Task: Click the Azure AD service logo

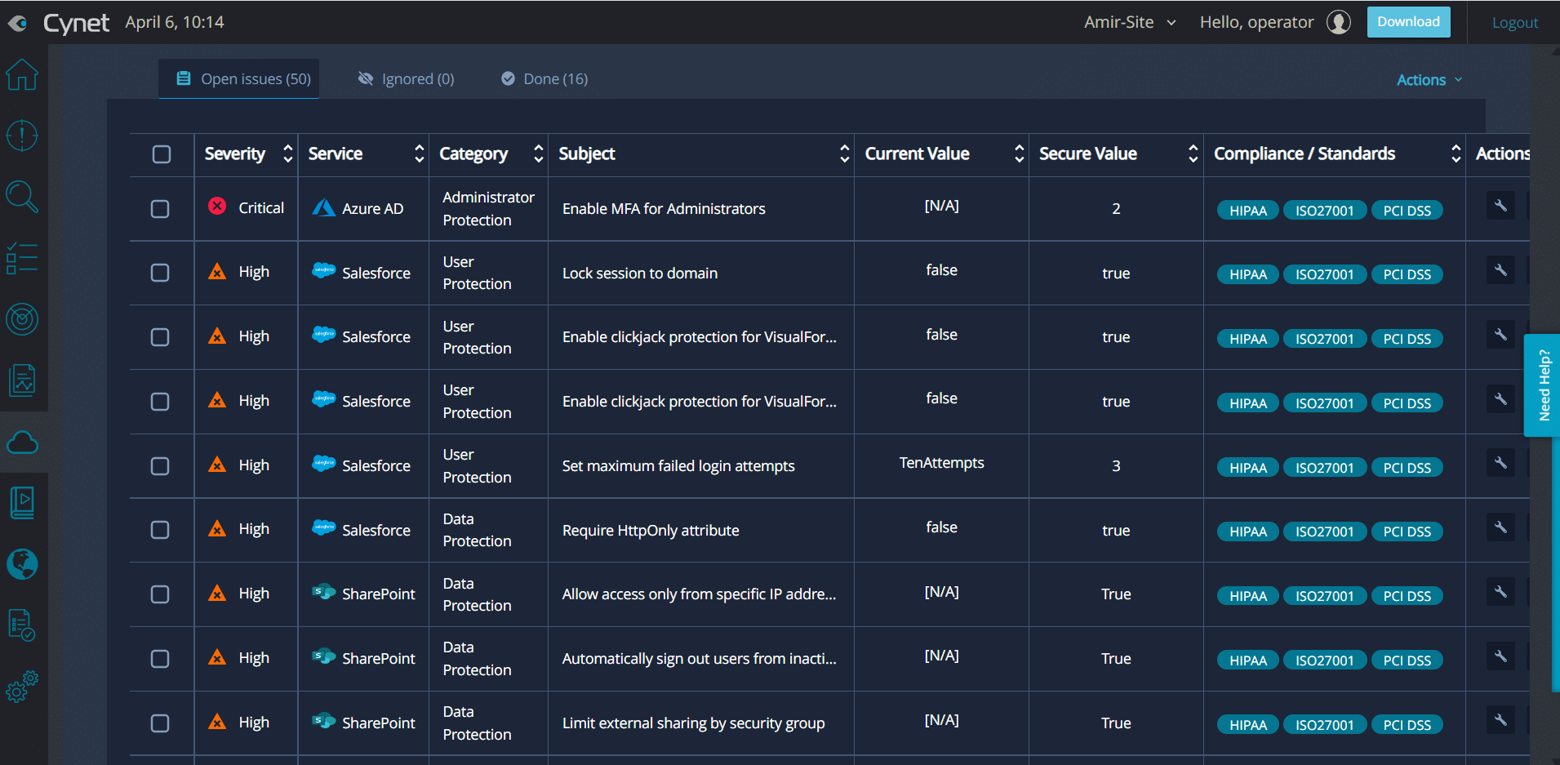Action: [324, 207]
